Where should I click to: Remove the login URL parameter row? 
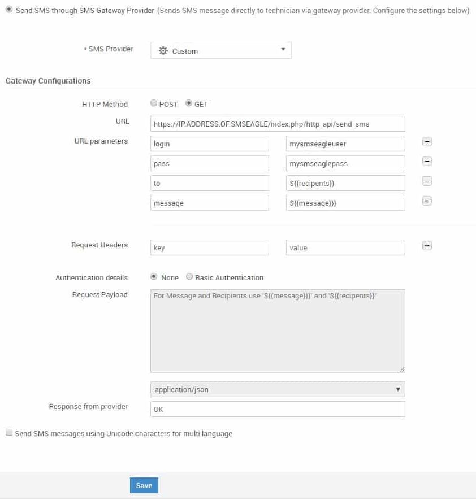(427, 142)
